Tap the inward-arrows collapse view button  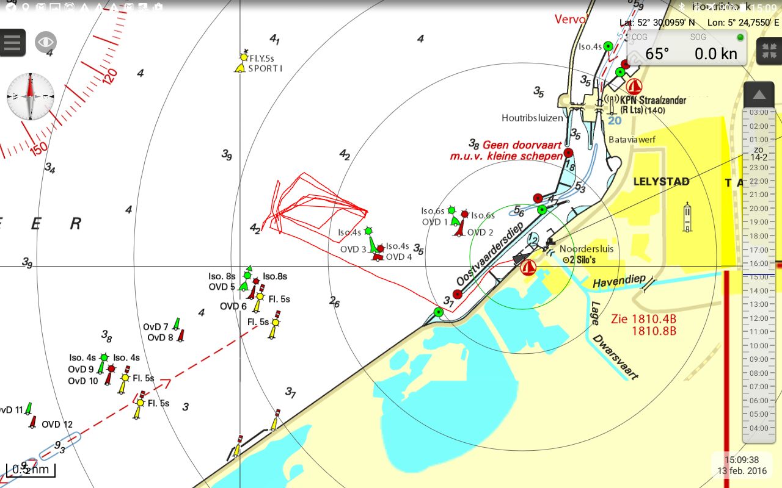click(769, 51)
